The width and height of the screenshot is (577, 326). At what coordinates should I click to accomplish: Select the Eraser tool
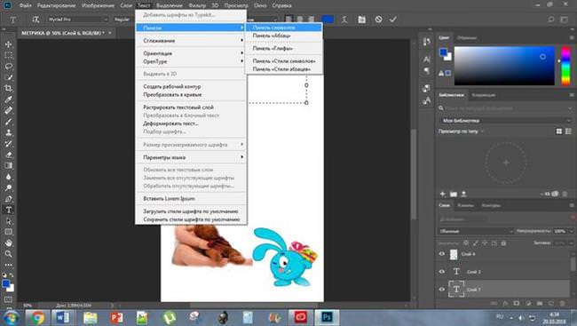[x=9, y=155]
